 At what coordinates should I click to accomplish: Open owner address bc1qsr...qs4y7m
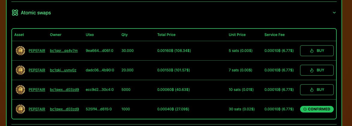pyautogui.click(x=64, y=51)
